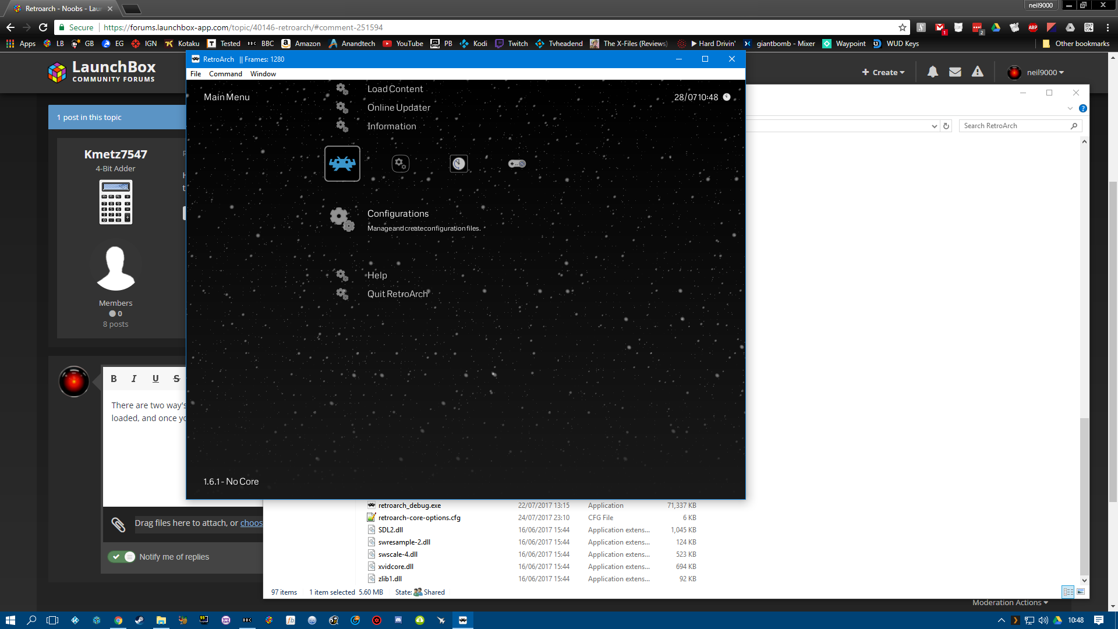Image resolution: width=1118 pixels, height=629 pixels.
Task: Open File Explorer from the taskbar
Action: pyautogui.click(x=161, y=620)
